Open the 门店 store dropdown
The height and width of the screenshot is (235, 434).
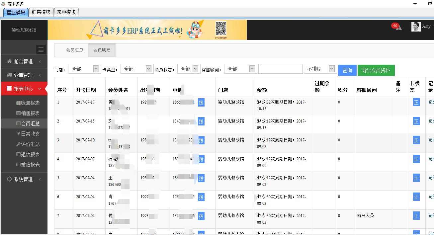tap(84, 69)
